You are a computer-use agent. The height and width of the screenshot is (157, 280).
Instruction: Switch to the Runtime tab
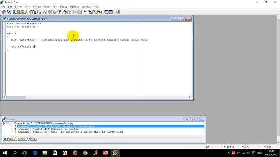click(x=21, y=139)
